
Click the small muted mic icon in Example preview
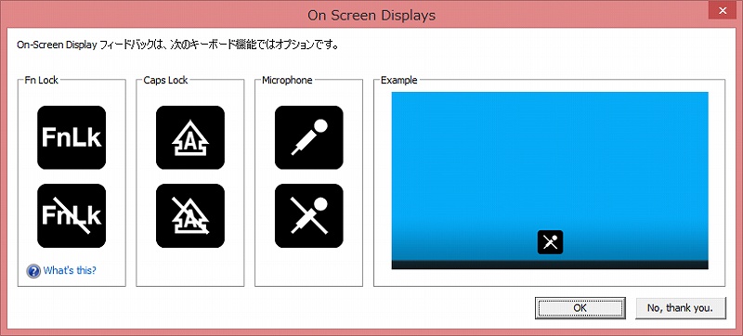pos(550,242)
